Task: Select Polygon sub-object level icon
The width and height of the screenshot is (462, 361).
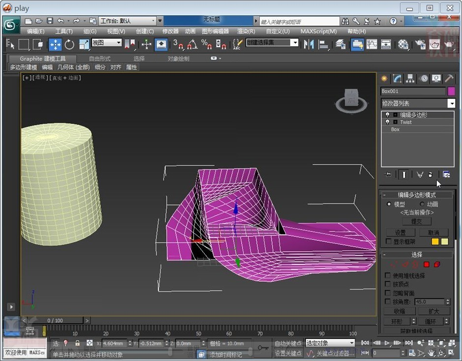Action: coord(426,264)
